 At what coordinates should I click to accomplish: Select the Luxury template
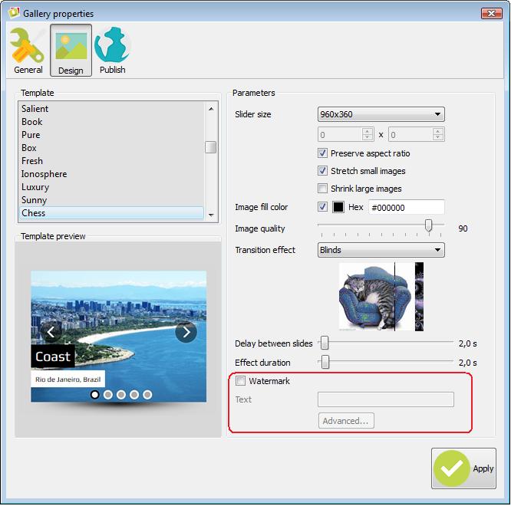tap(111, 186)
